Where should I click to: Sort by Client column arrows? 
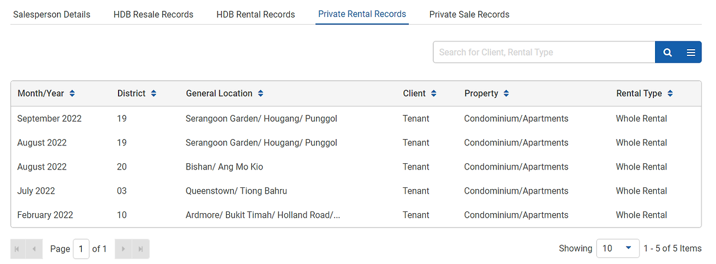coord(434,93)
